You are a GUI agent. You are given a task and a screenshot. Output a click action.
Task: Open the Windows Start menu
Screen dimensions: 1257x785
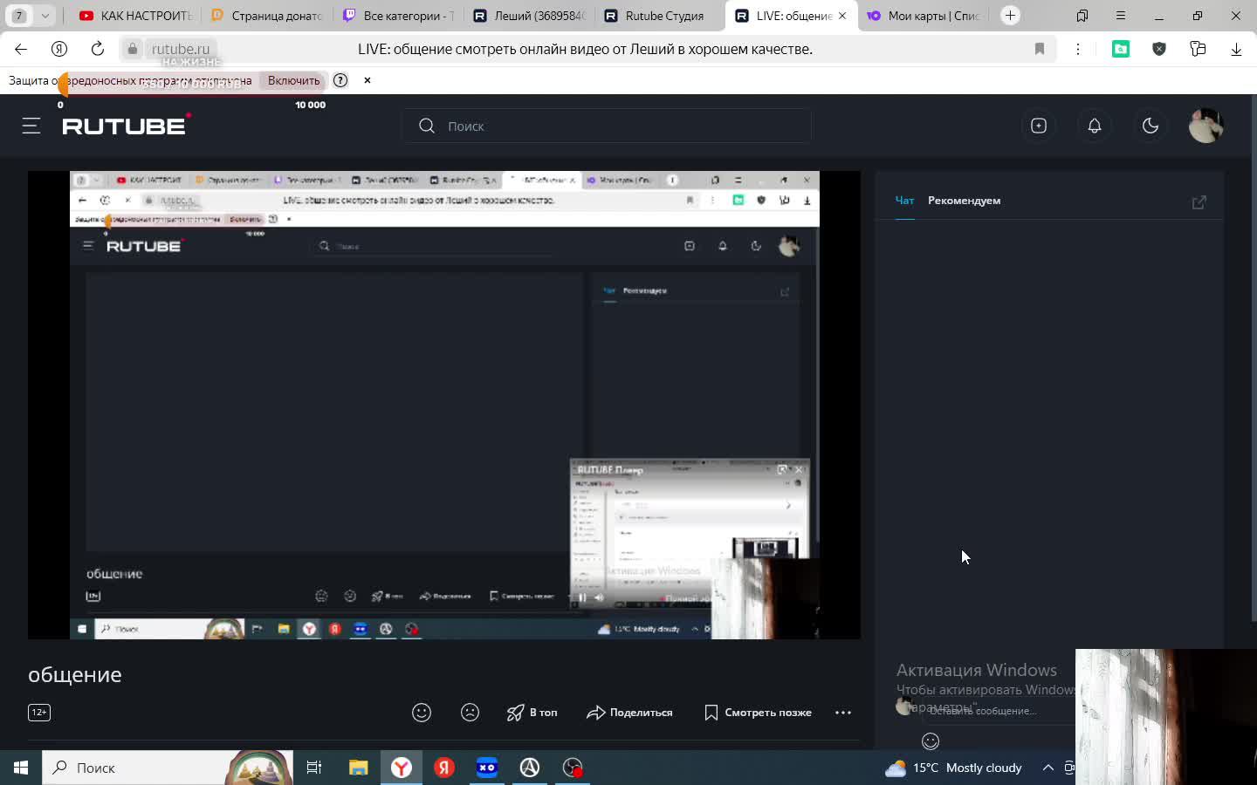tap(21, 768)
